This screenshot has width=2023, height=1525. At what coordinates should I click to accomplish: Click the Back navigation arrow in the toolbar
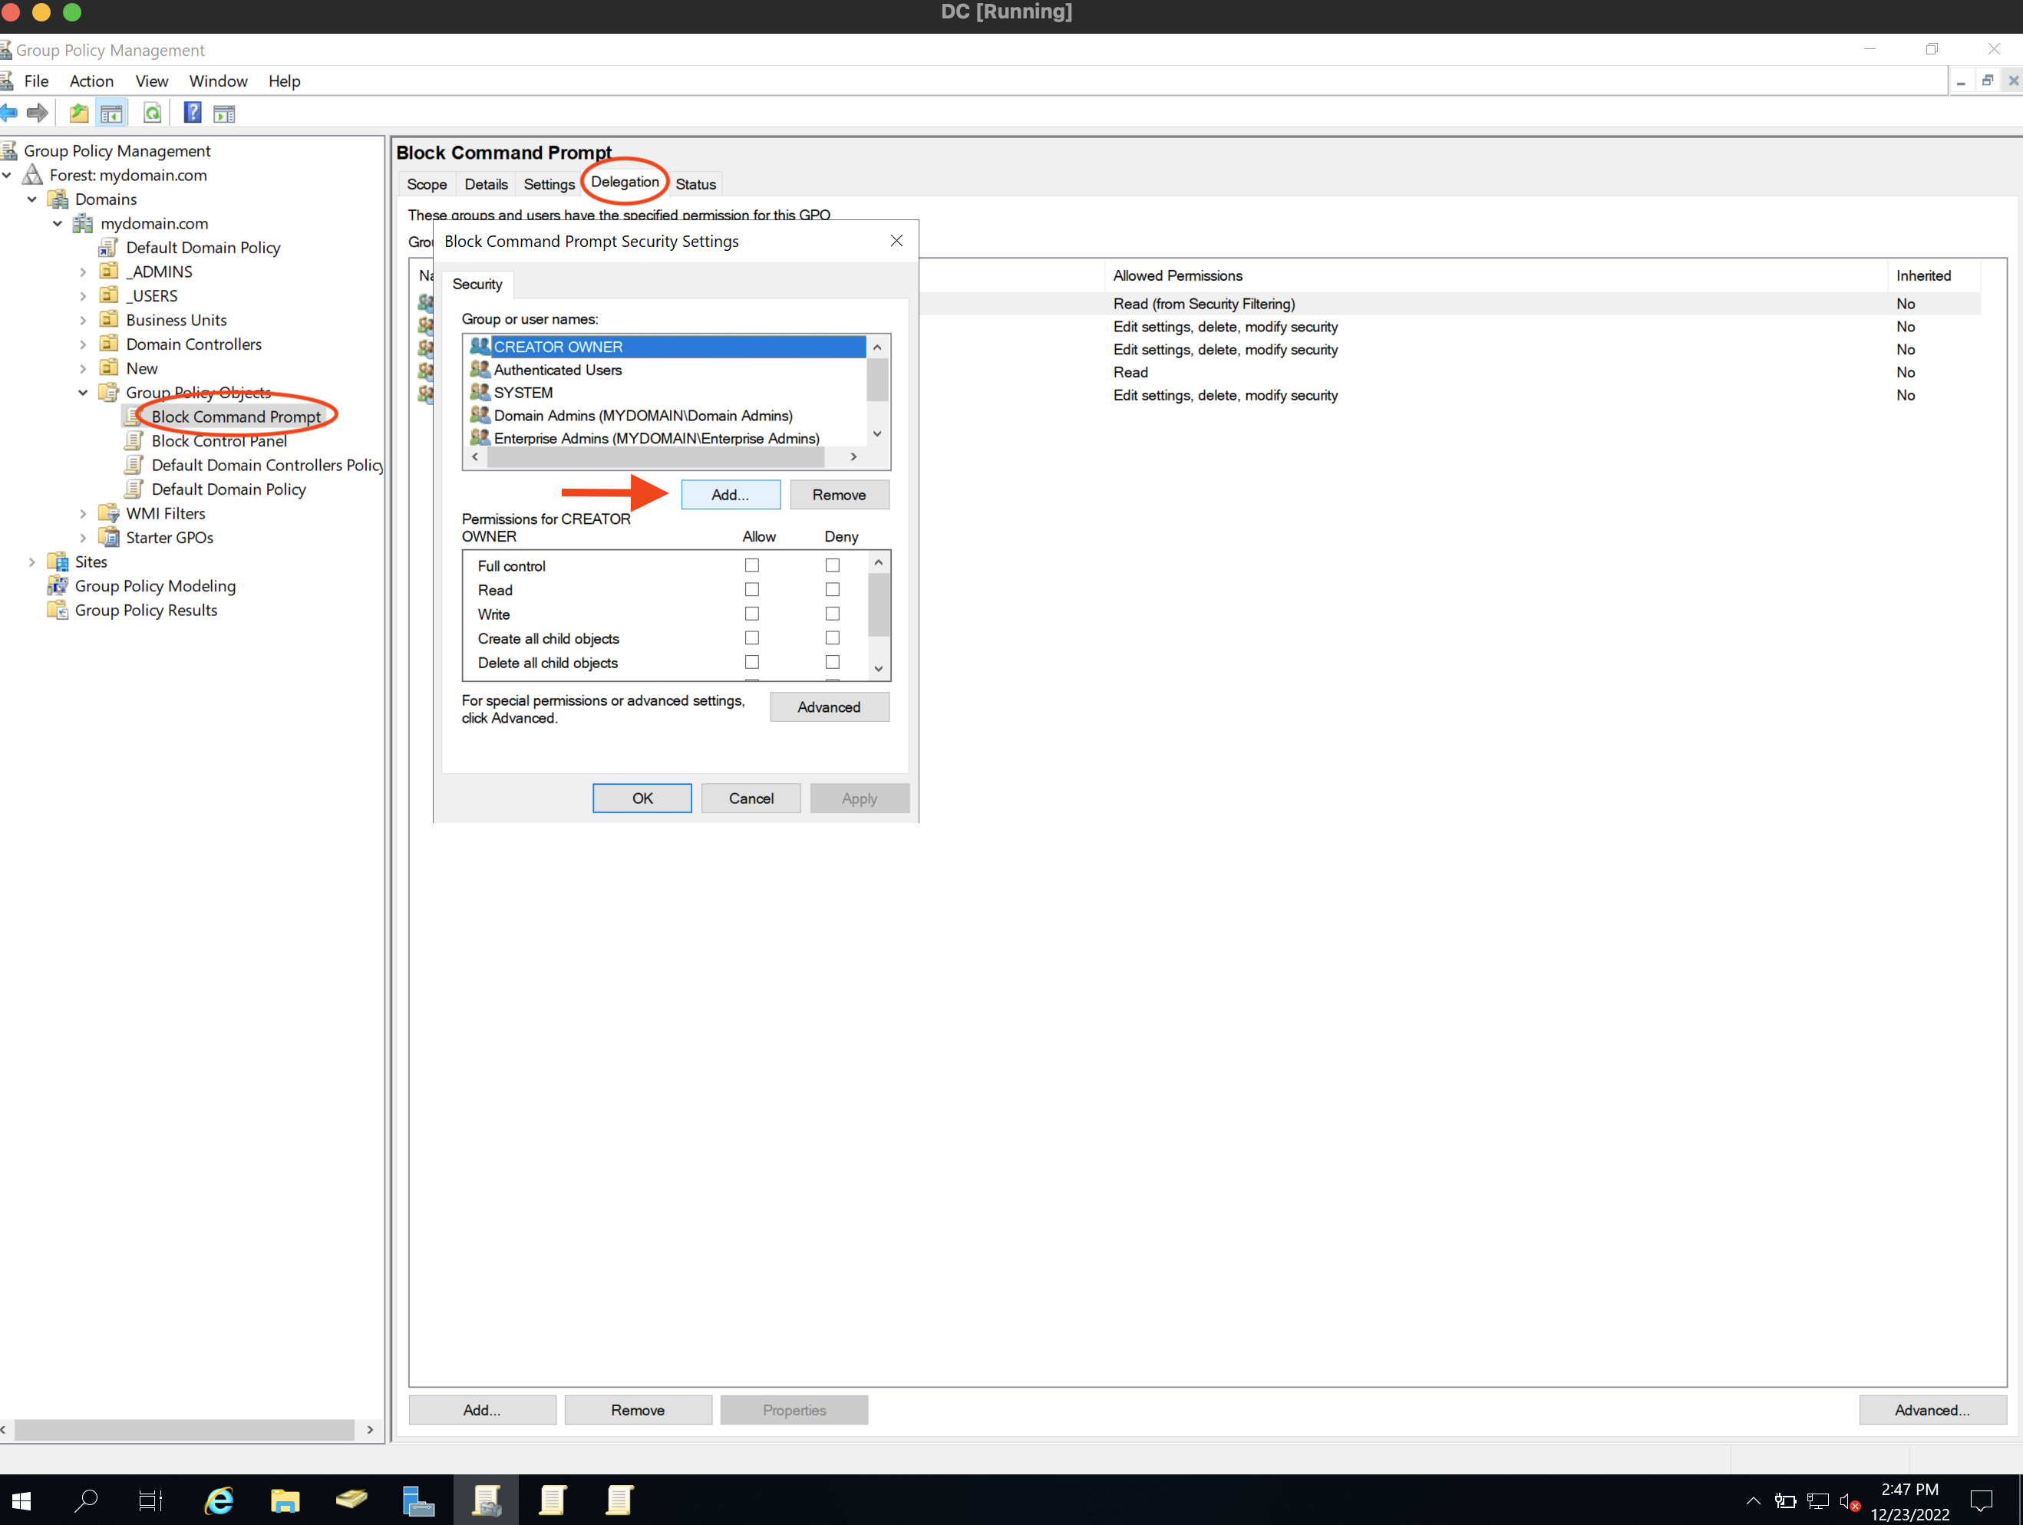pos(10,113)
